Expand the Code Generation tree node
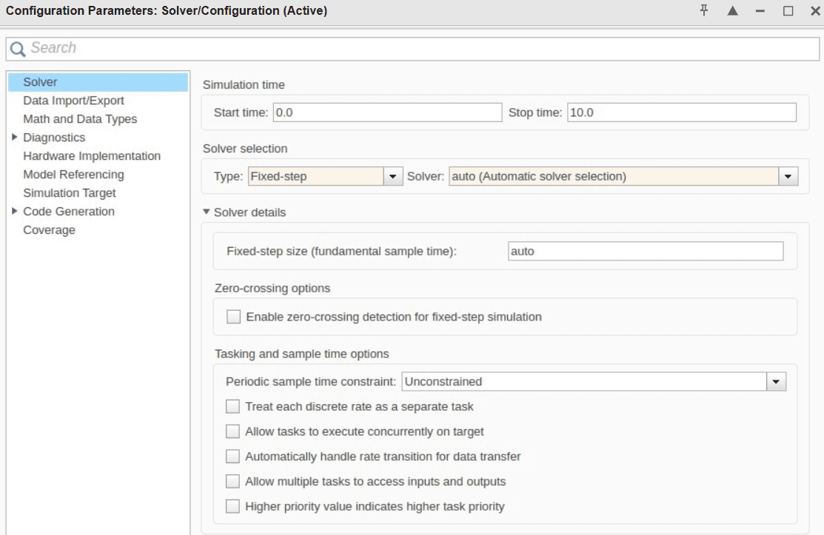Image resolution: width=824 pixels, height=535 pixels. (14, 212)
